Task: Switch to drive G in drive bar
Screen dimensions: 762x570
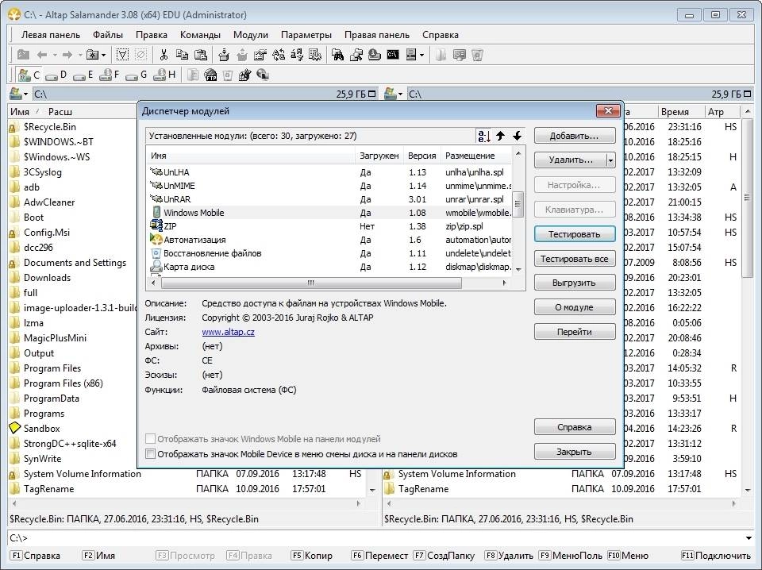Action: click(x=136, y=75)
